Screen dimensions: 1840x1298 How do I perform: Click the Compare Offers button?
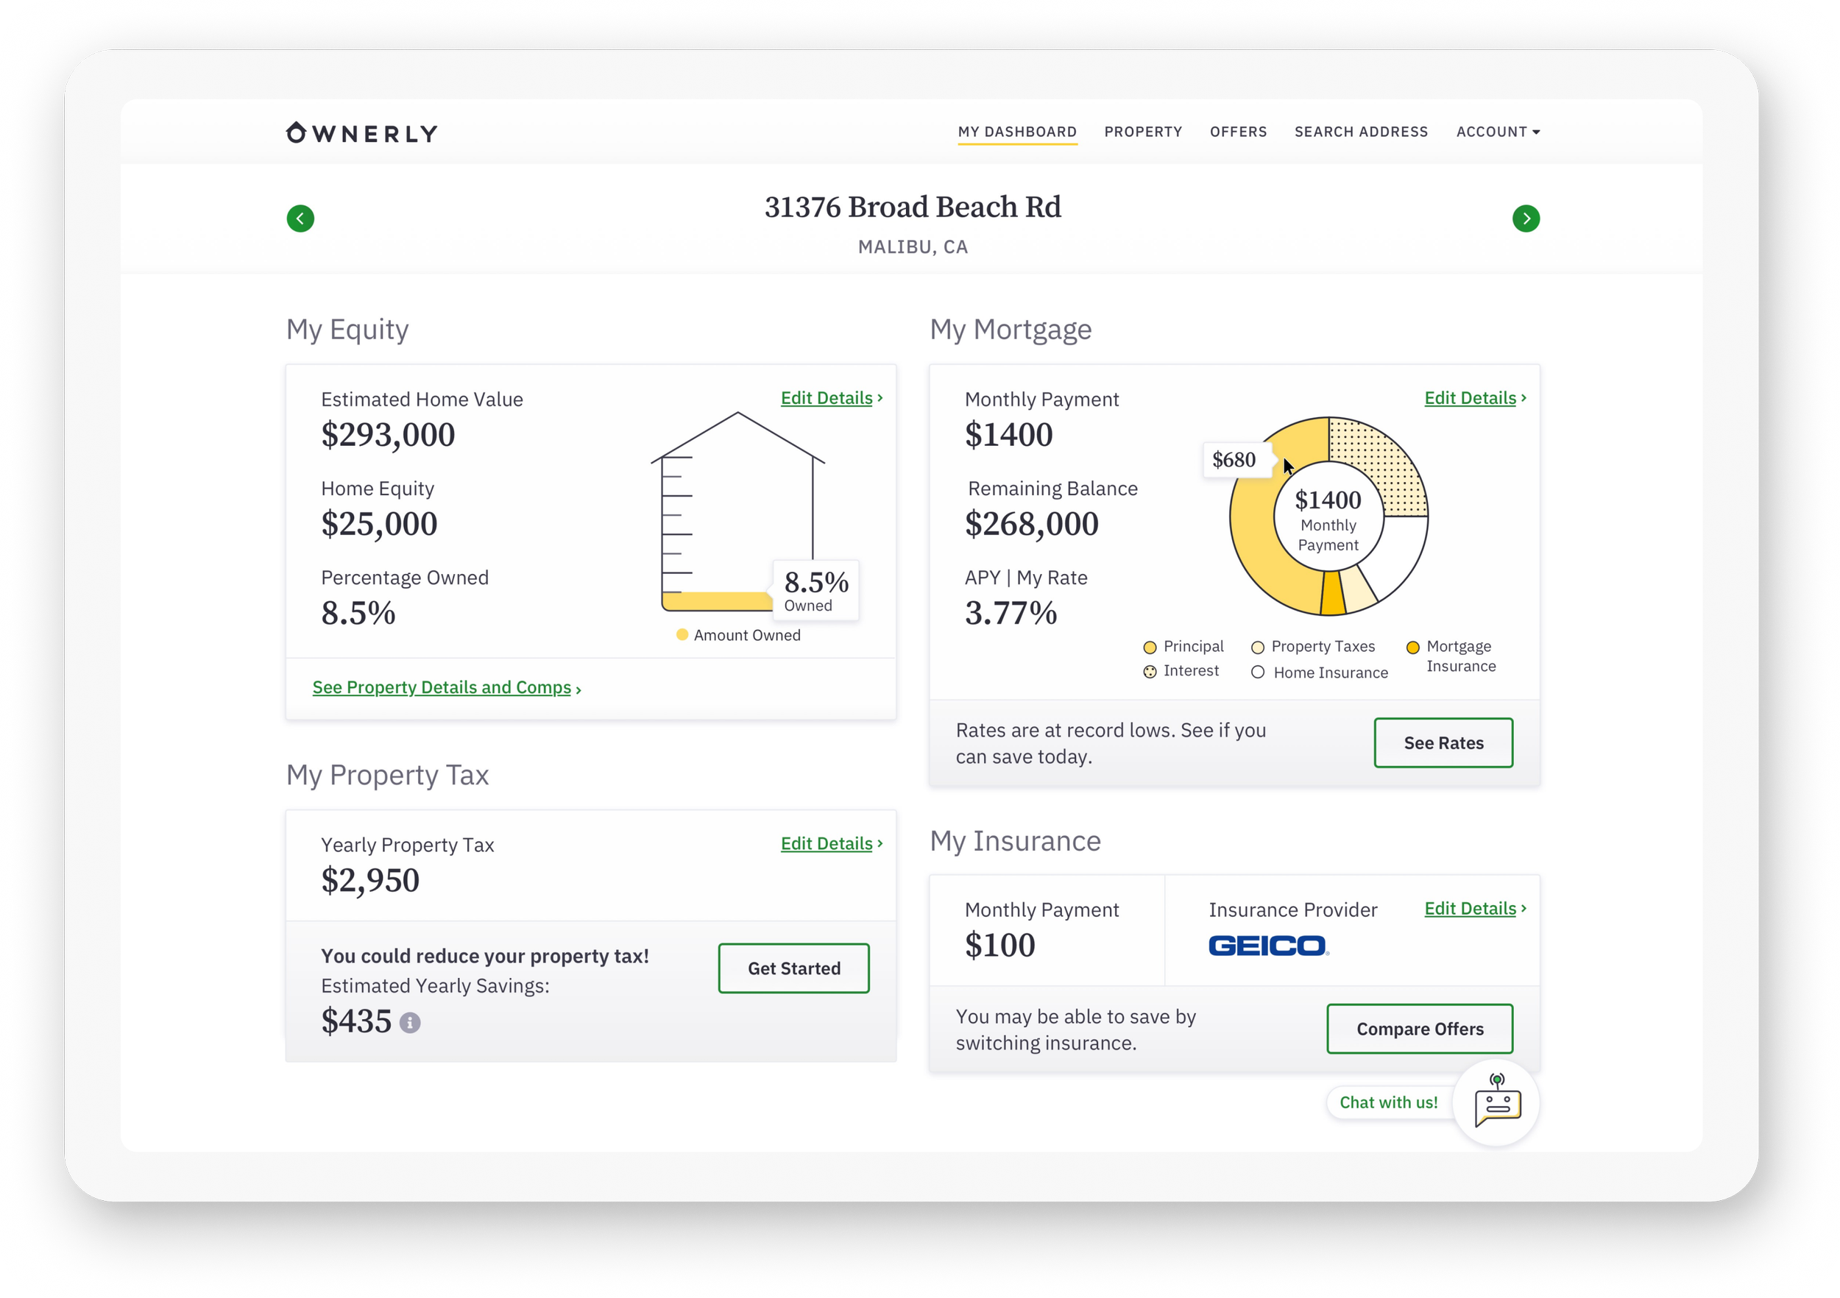tap(1419, 1029)
